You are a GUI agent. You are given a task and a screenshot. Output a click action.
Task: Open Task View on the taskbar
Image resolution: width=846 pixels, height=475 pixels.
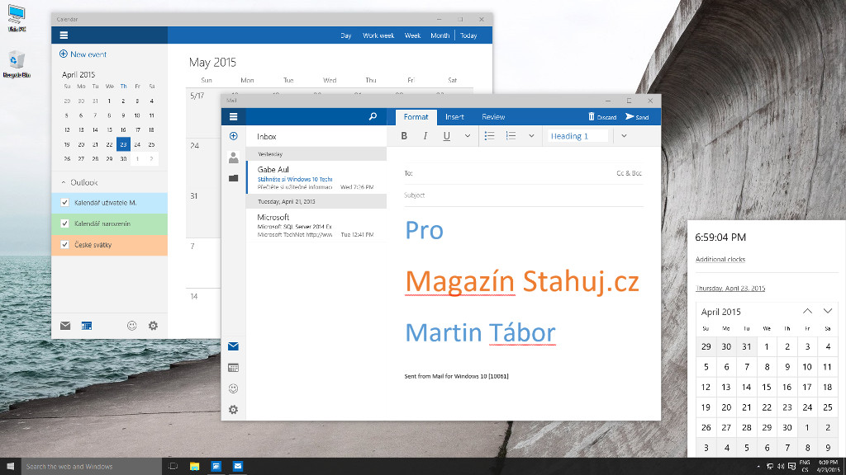(173, 467)
